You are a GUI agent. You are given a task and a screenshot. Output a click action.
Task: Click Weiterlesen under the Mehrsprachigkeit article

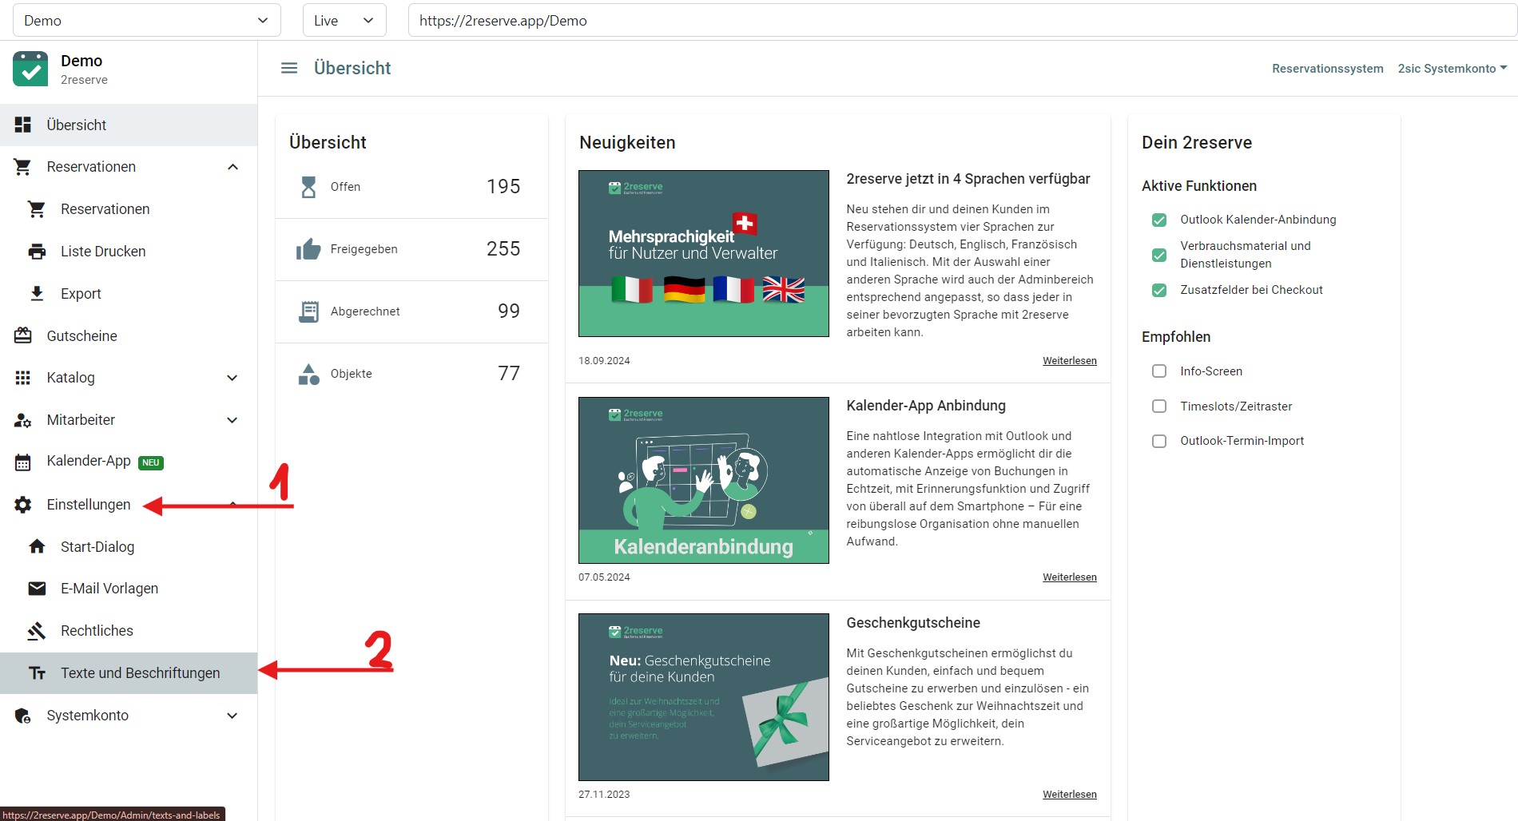click(x=1069, y=361)
